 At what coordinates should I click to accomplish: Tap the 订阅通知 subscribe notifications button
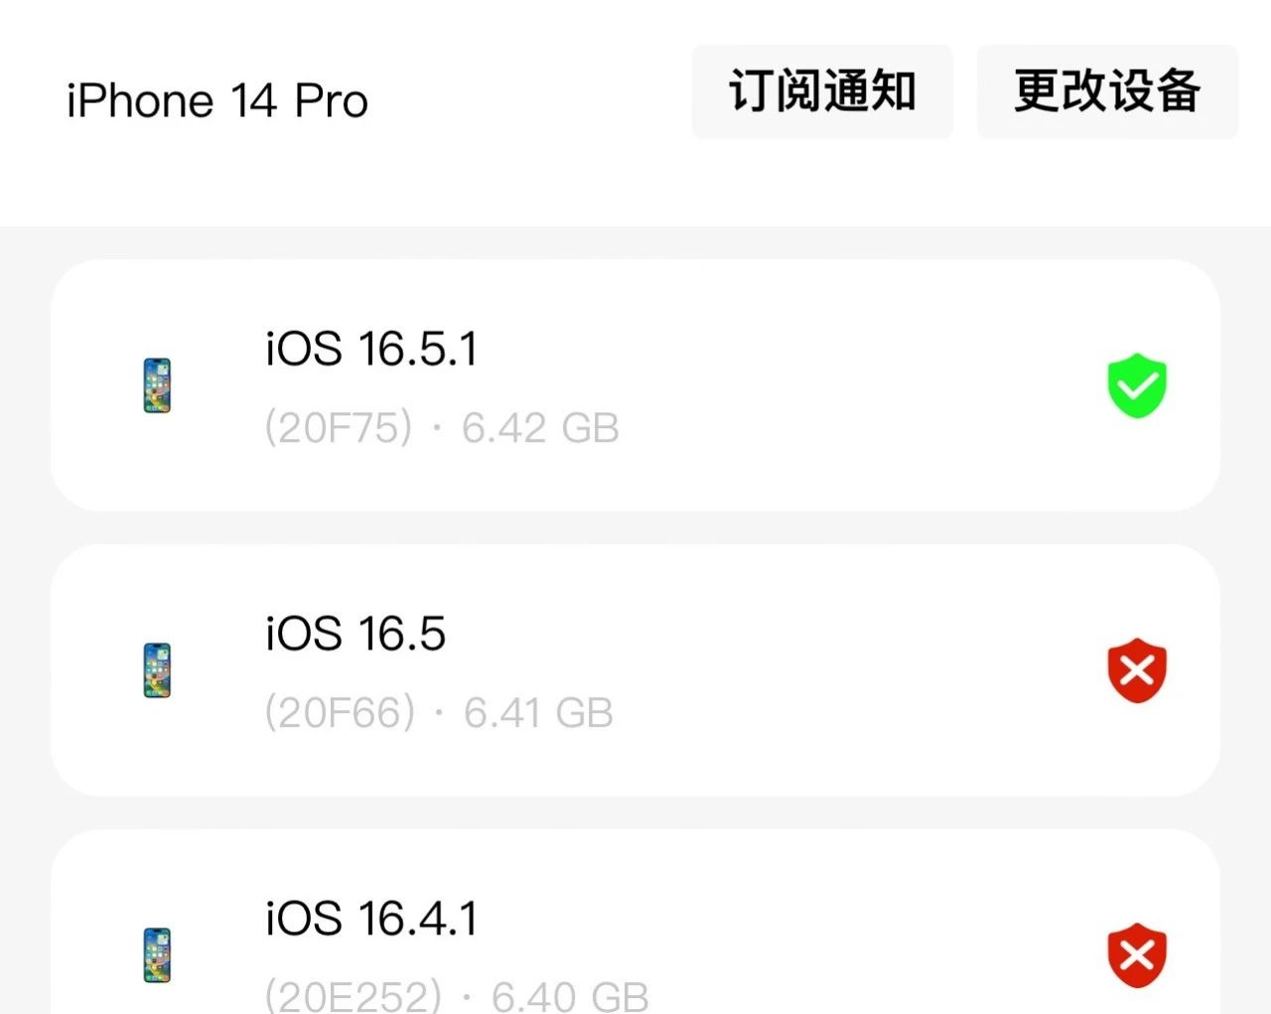click(x=822, y=91)
